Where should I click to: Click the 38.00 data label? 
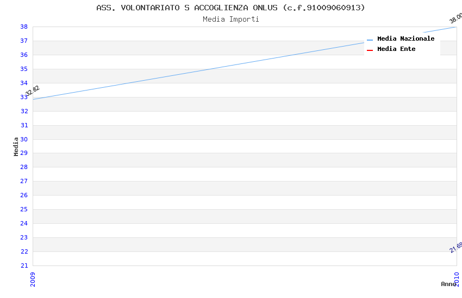455,18
